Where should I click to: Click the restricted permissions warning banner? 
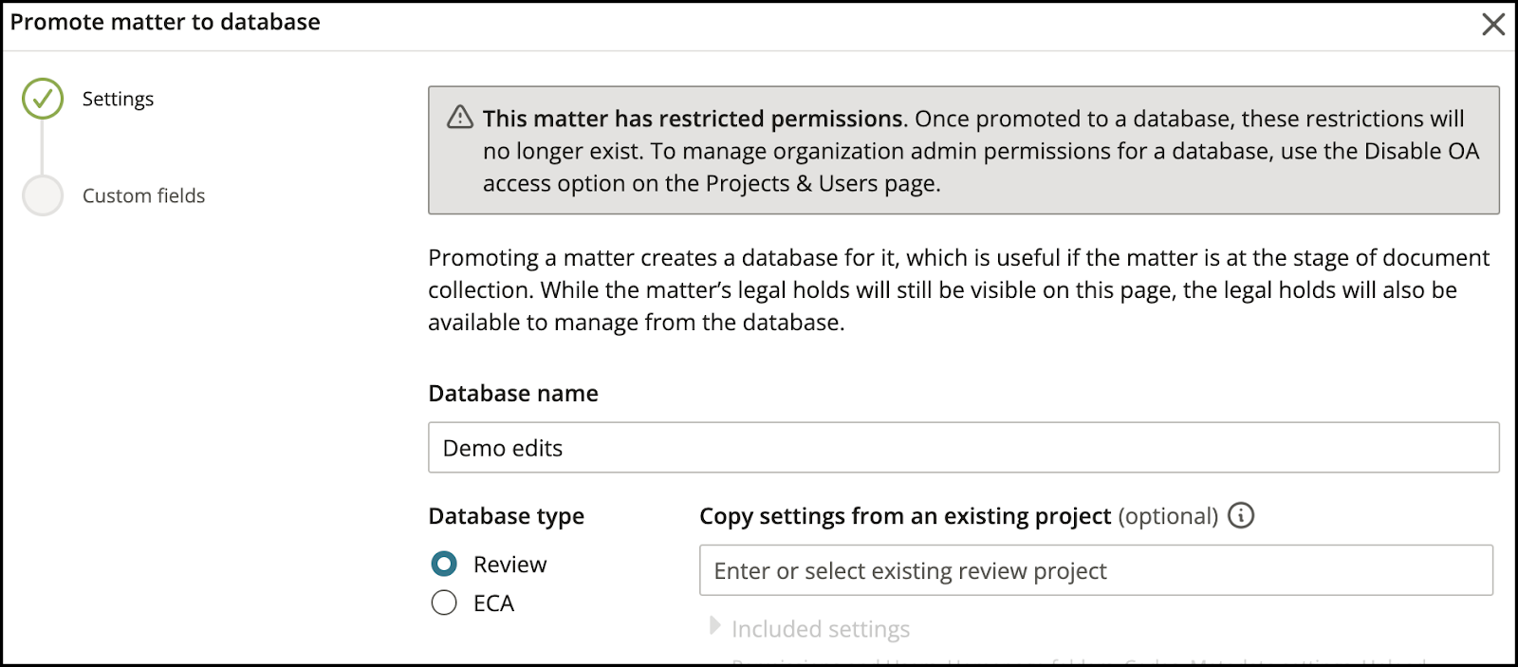pyautogui.click(x=963, y=150)
